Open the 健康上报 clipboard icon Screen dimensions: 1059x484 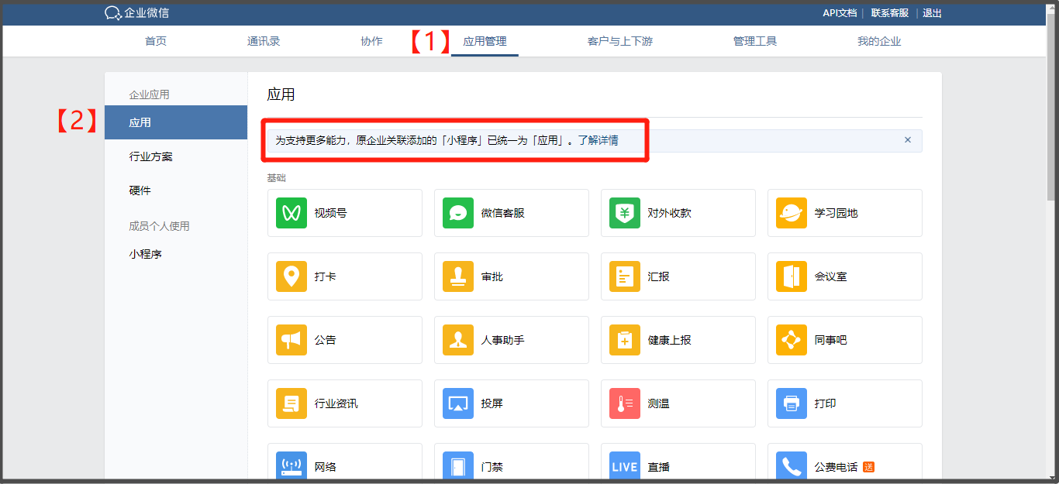625,340
